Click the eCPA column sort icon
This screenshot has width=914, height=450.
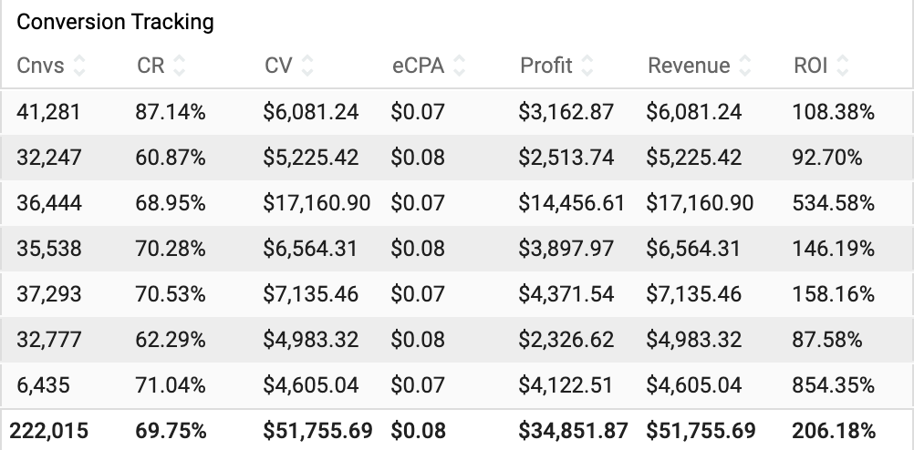pos(459,66)
